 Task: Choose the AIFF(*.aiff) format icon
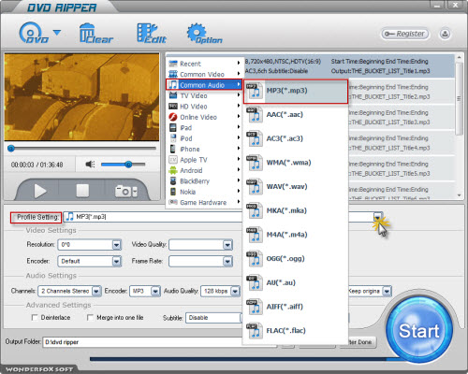click(254, 307)
